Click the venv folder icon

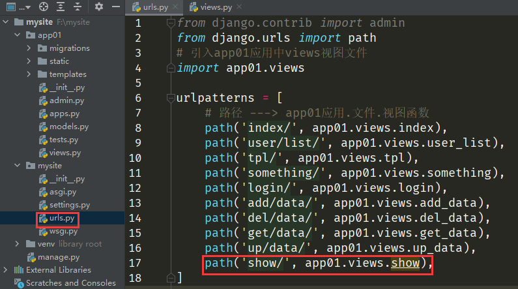tap(31, 244)
